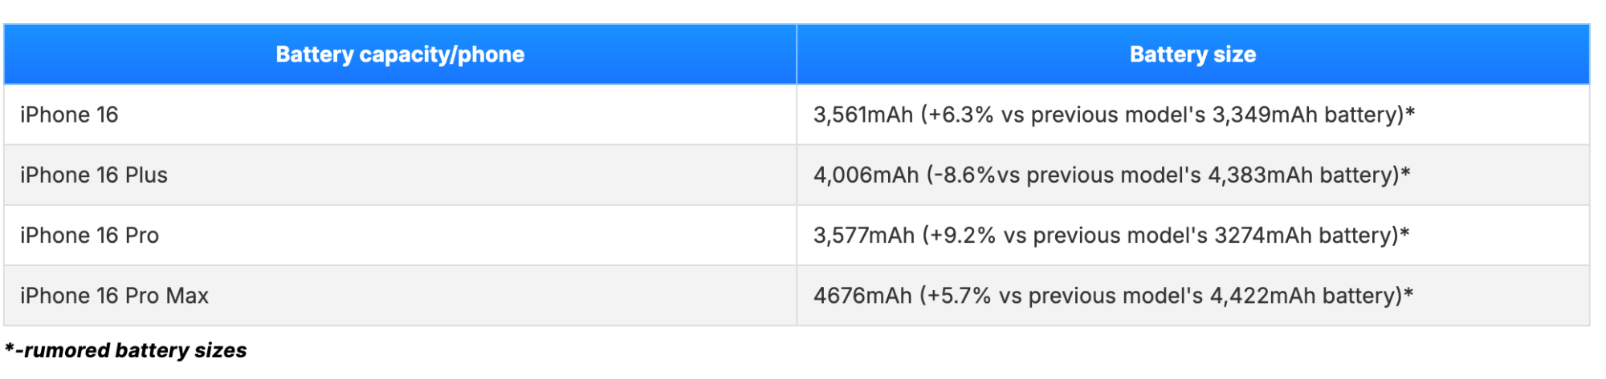Click the previous model's '3,349mAh' figure
This screenshot has width=1606, height=379.
click(1264, 115)
